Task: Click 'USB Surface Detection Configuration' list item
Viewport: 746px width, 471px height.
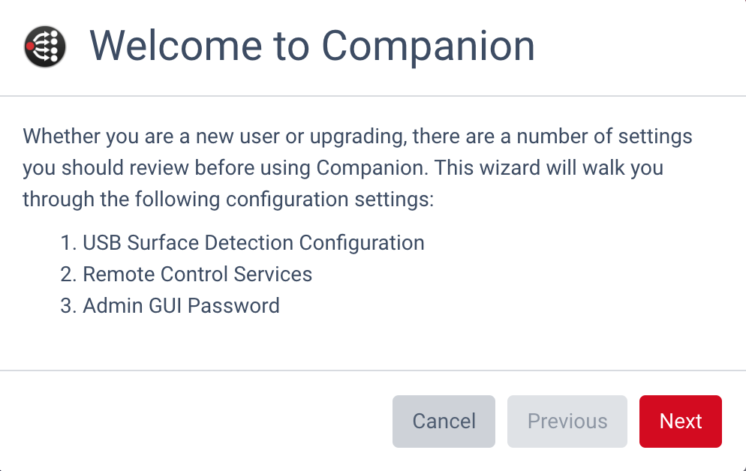Action: [x=254, y=242]
